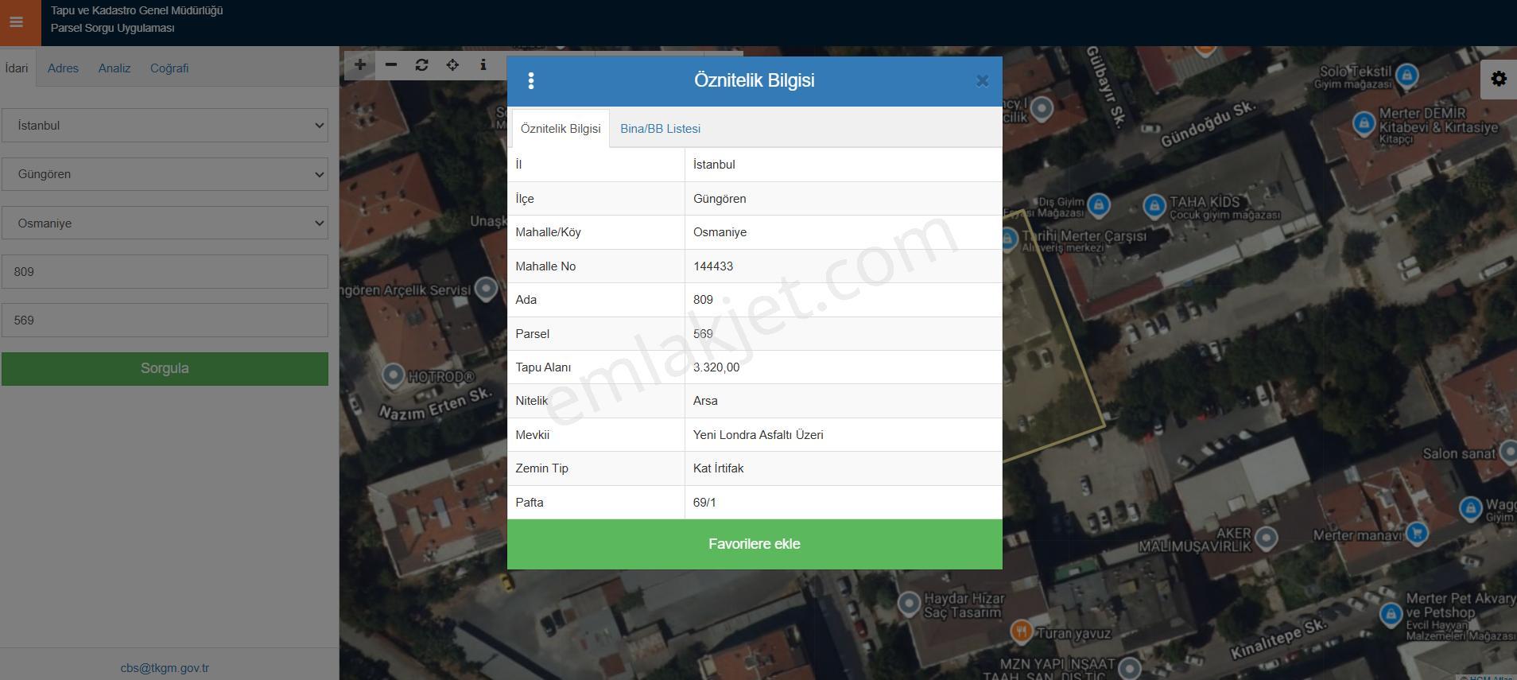This screenshot has width=1517, height=680.
Task: Open the İstanbul province dropdown
Action: click(x=165, y=126)
